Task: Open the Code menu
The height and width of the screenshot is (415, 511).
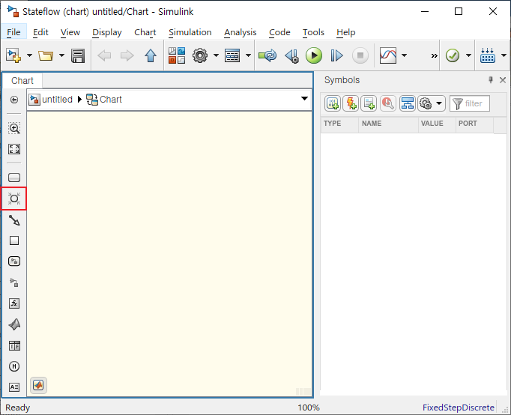Action: 279,32
